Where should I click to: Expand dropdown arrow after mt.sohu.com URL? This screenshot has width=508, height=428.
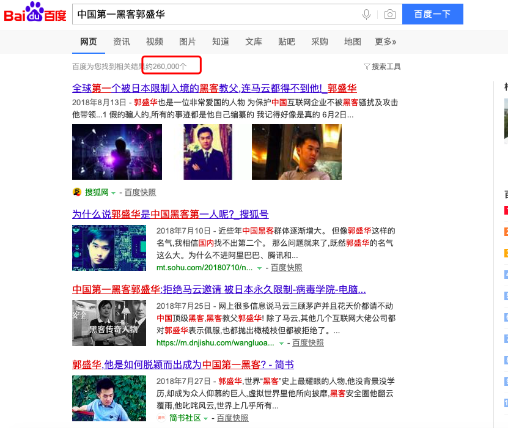[260, 268]
